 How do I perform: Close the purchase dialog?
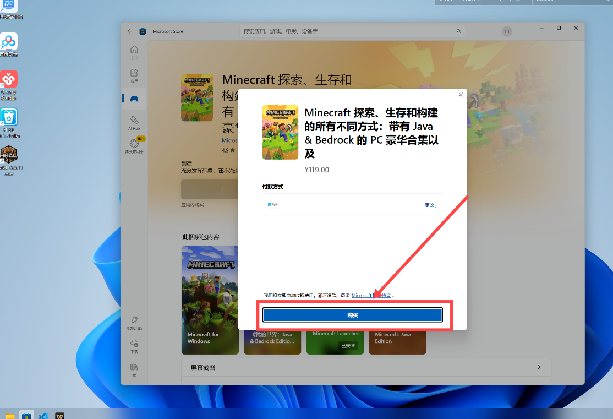point(461,95)
